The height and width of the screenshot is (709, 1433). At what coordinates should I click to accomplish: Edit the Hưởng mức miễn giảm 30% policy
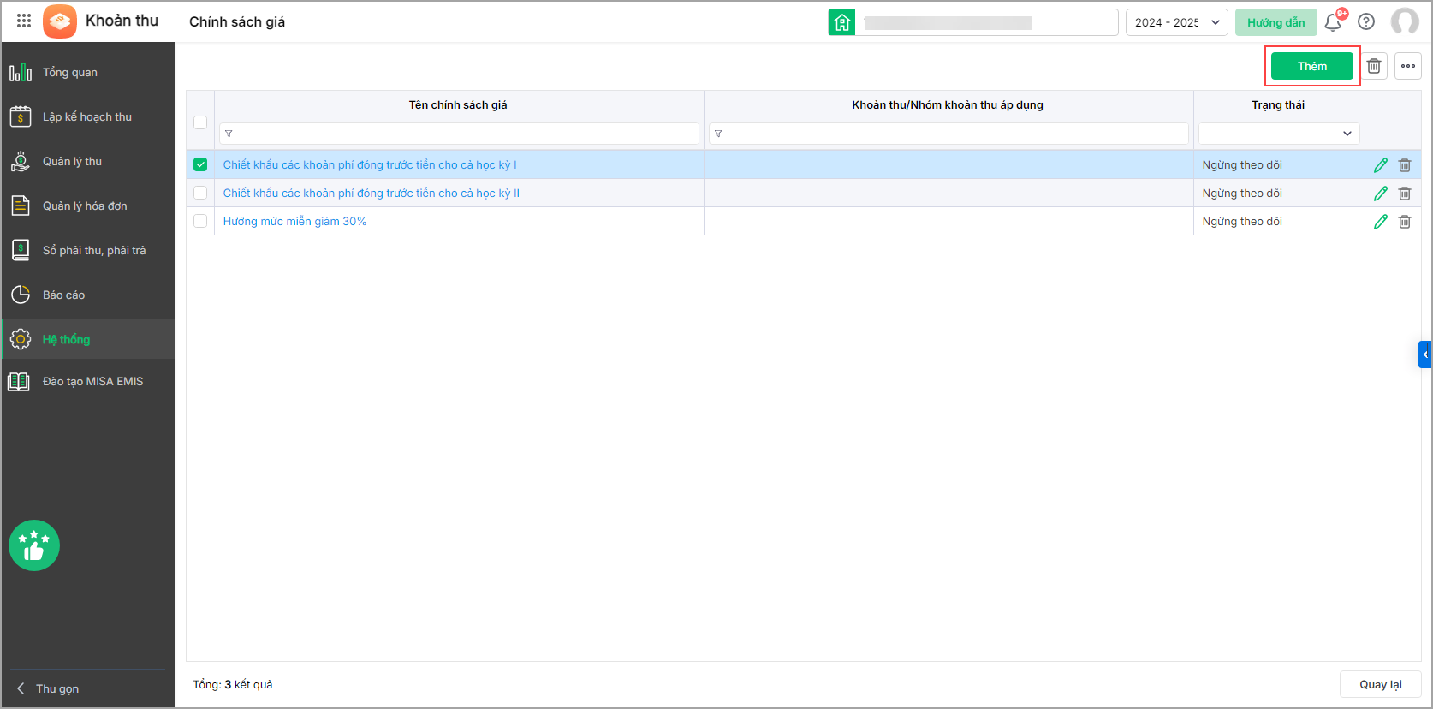click(1381, 222)
